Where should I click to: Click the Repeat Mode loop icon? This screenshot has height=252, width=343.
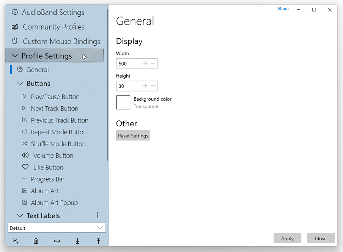(x=25, y=132)
